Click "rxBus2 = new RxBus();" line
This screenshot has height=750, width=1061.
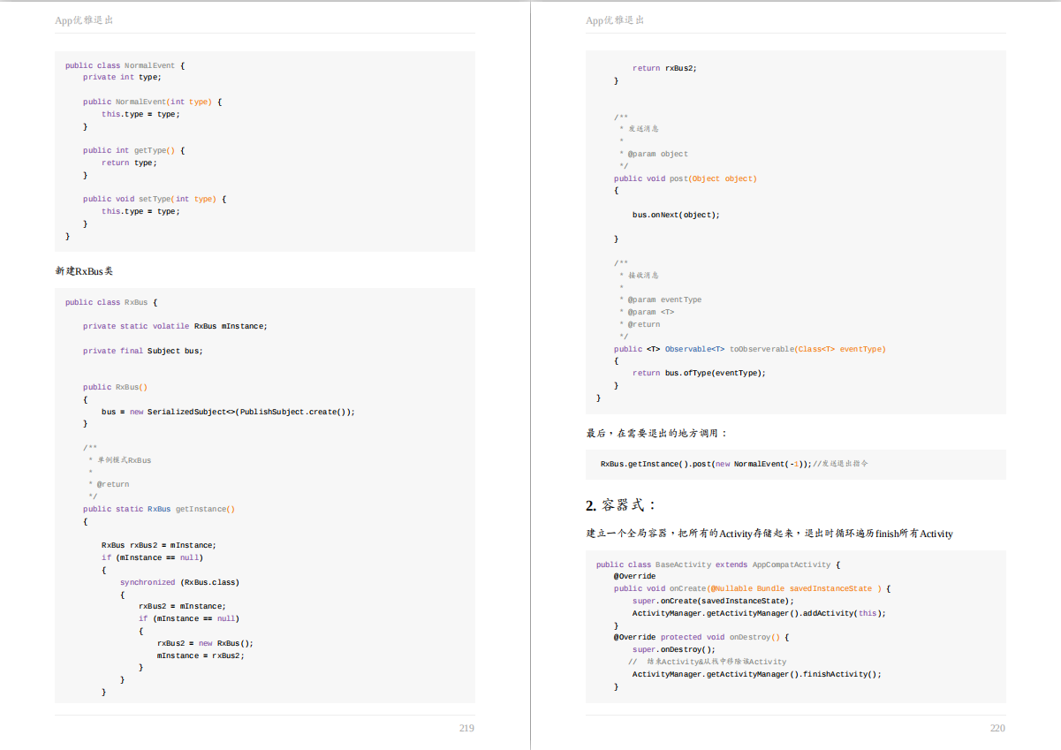click(205, 643)
